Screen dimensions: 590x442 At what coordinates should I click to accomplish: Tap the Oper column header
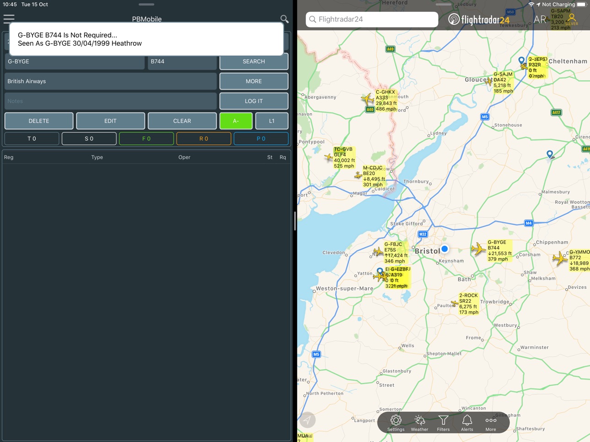pos(184,157)
